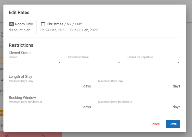Click the Restrictions section heading
Screen dimensions: 192x137
point(21,45)
